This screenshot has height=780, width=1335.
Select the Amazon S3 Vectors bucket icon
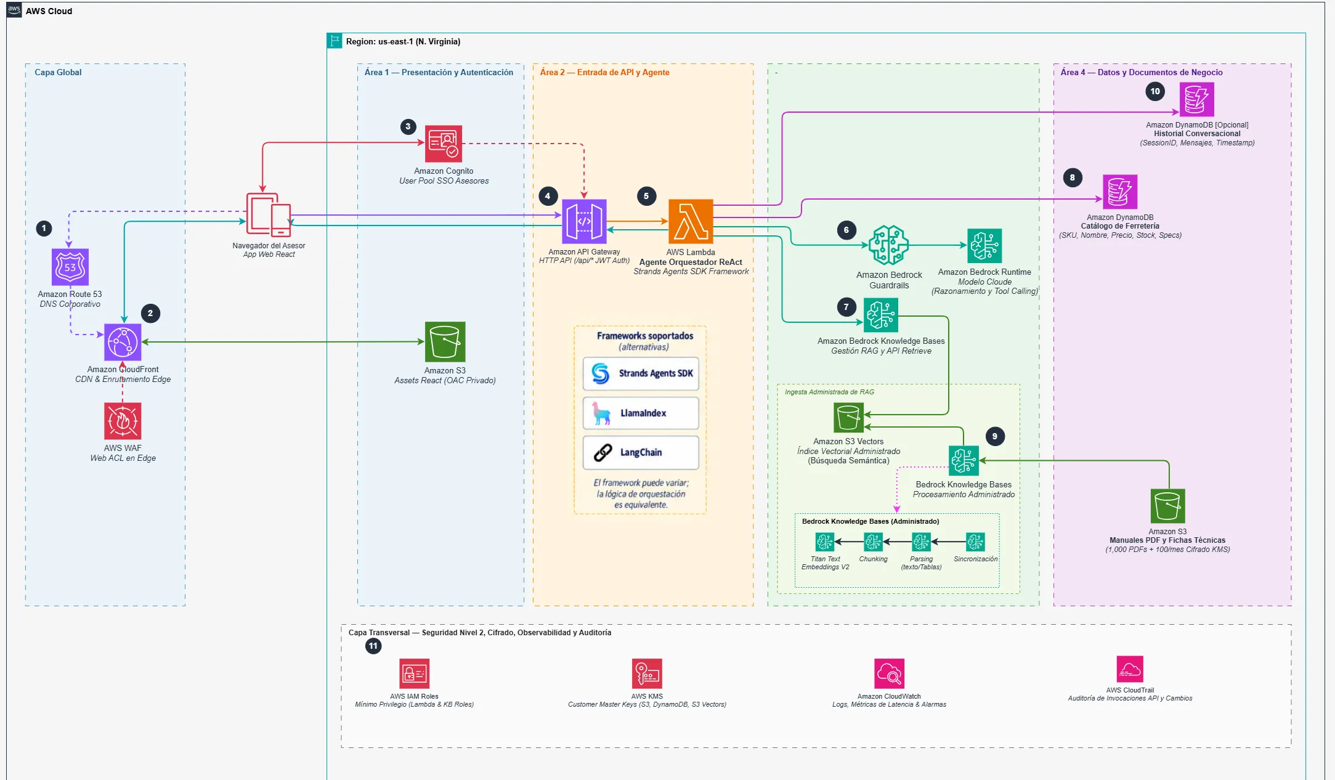click(848, 418)
